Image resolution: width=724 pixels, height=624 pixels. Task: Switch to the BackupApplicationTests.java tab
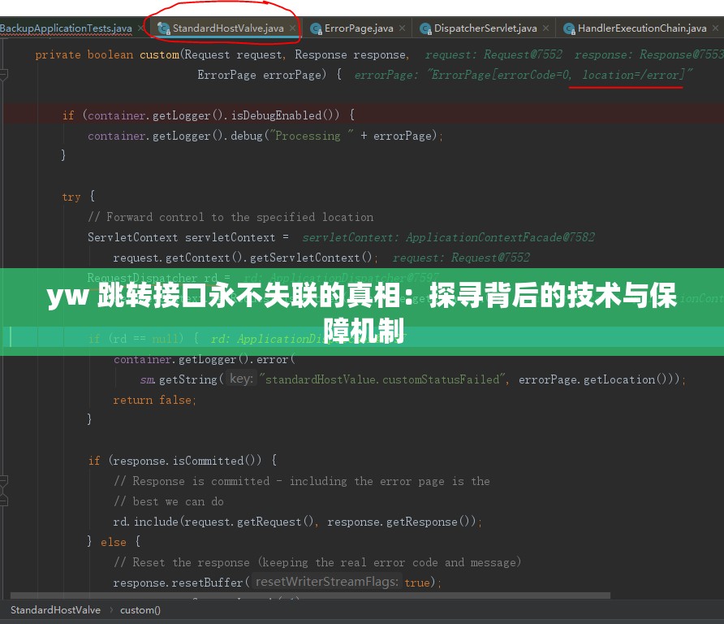tap(65, 28)
